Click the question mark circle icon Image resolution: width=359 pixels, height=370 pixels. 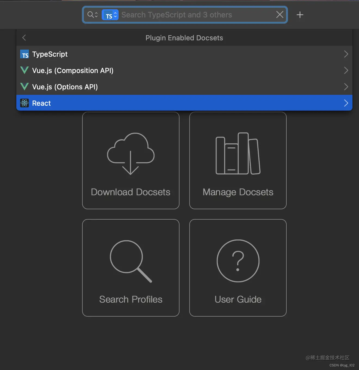(238, 261)
